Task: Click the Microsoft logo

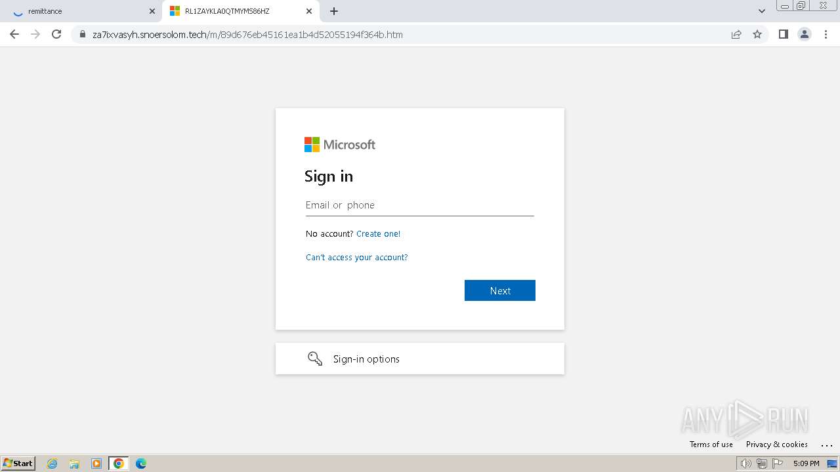Action: tap(340, 144)
